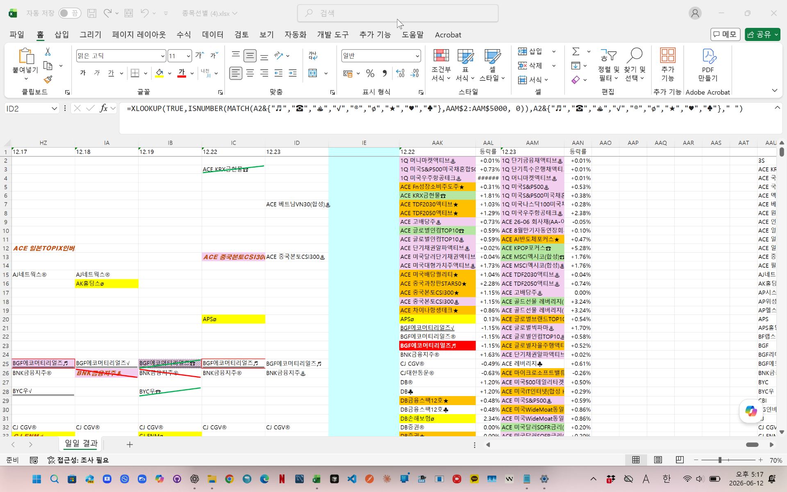The width and height of the screenshot is (787, 492).
Task: Click the save icon in title bar
Action: pyautogui.click(x=92, y=13)
